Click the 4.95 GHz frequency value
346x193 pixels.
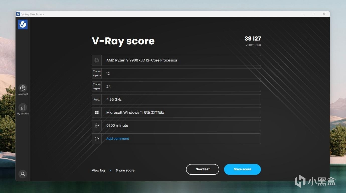click(114, 100)
